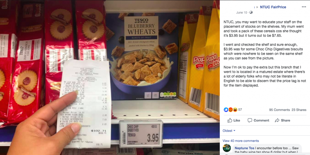Open the NTUC FairPrice page link
The width and height of the screenshot is (310, 155).
(x=273, y=7)
